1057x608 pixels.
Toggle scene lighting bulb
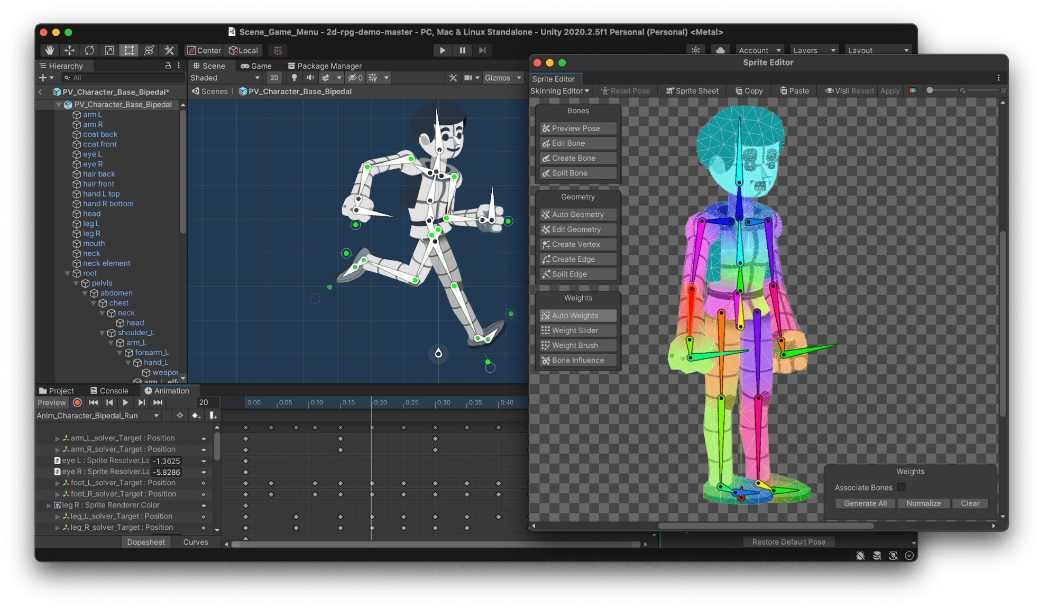point(294,78)
